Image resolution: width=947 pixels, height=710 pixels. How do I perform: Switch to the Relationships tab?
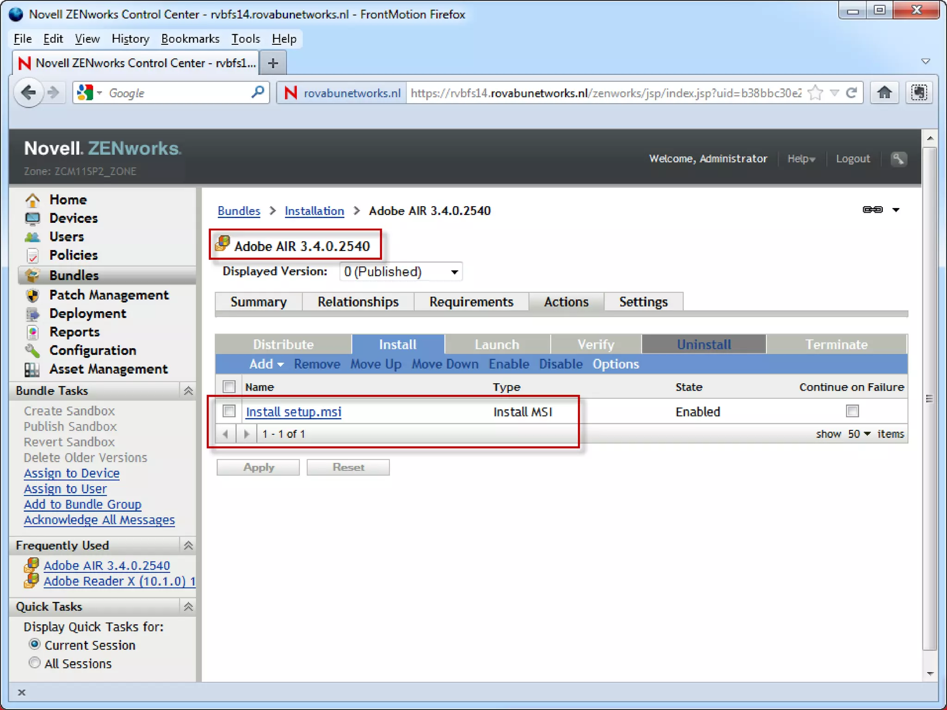(358, 302)
